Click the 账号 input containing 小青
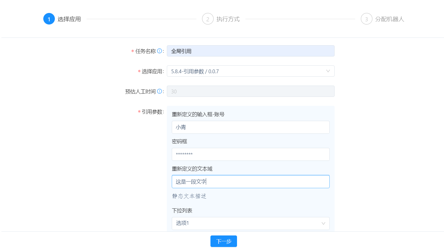Screen dimensions: 444x249 tap(250, 127)
